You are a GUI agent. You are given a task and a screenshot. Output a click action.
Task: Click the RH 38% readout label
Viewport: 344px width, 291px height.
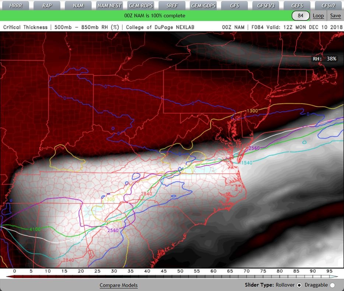tap(324, 59)
